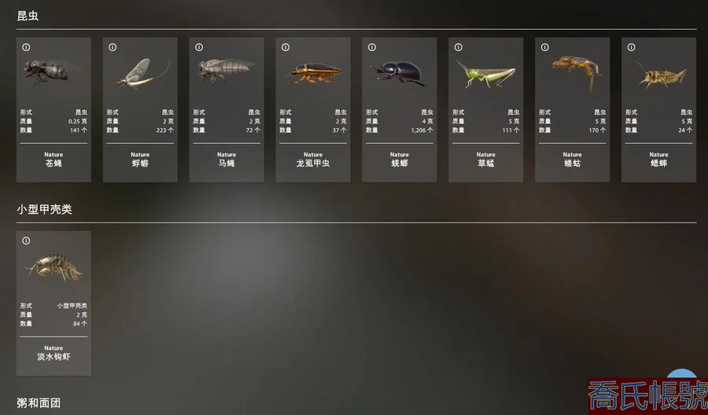Open info icon on 蜉蝣 card

click(112, 47)
